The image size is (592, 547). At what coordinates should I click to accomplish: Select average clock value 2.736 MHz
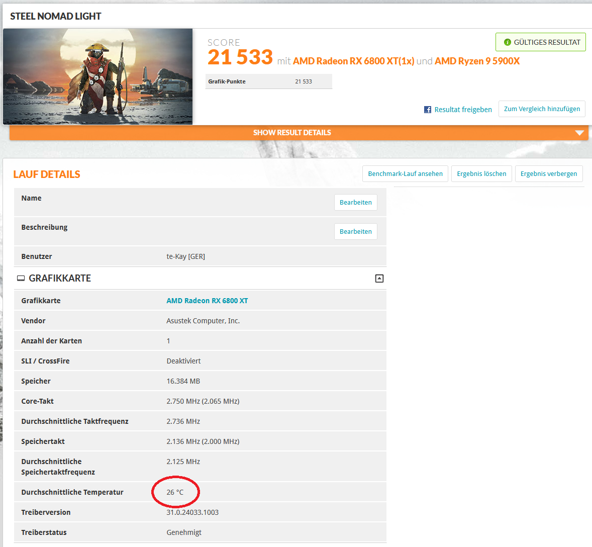pos(183,421)
